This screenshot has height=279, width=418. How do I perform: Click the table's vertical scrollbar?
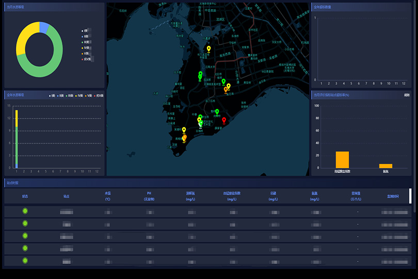410,196
